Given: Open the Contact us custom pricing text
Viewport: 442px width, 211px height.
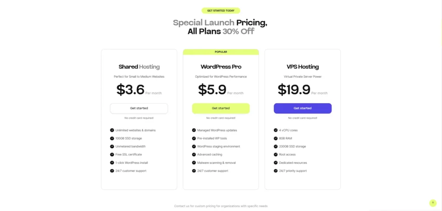Looking at the screenshot, I should pos(221,206).
